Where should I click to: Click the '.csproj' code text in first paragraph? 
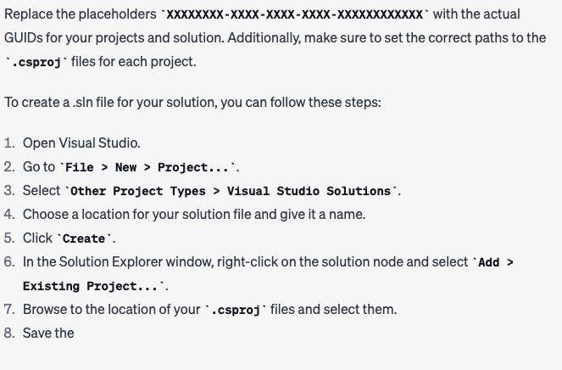(36, 62)
